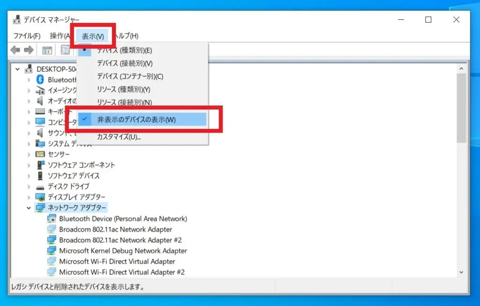
Task: Click the display adapters (ディスプレイ アダプター) icon
Action: click(x=40, y=197)
